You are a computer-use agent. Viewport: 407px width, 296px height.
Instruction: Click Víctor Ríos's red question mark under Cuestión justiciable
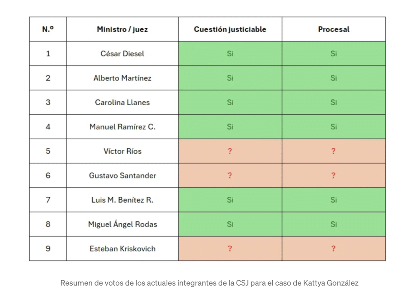pyautogui.click(x=230, y=151)
